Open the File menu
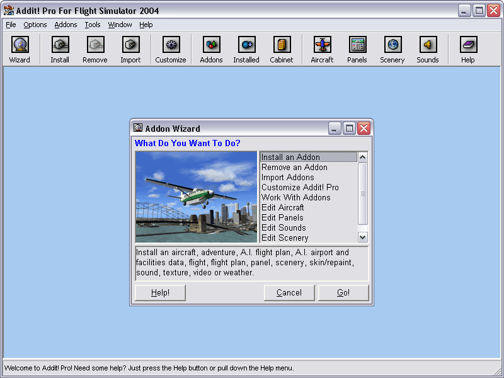 (11, 25)
